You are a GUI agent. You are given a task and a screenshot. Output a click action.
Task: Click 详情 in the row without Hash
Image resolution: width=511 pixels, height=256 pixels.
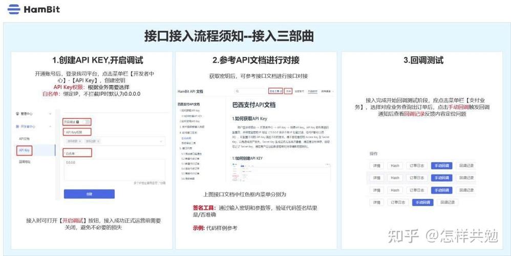(376, 202)
